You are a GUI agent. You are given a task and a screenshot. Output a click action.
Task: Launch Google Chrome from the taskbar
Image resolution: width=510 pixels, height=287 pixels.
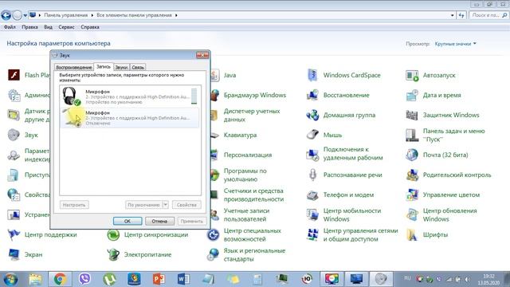coord(60,279)
